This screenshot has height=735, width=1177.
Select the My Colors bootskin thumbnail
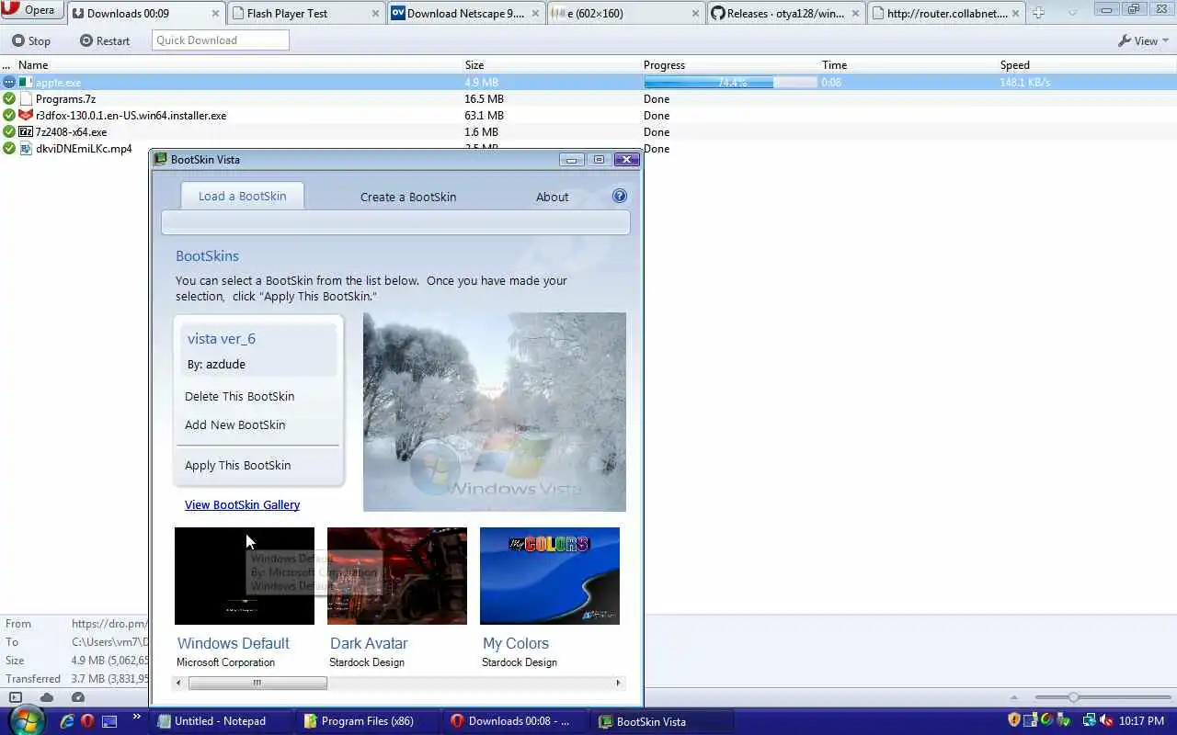click(550, 576)
